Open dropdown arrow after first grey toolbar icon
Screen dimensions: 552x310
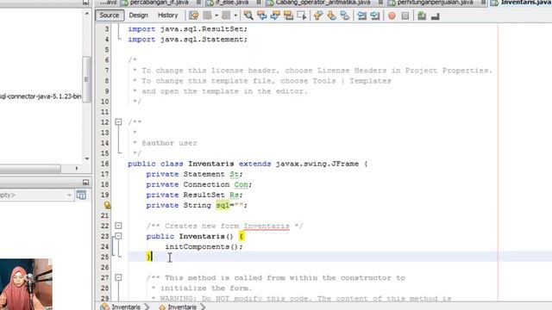216,15
